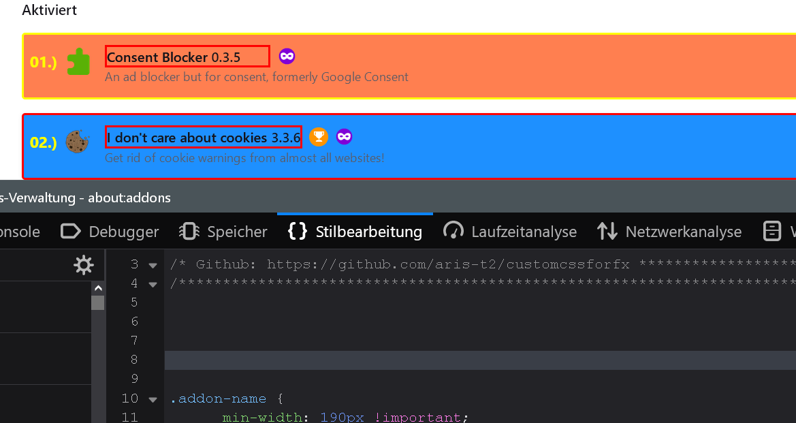
Task: Click the purple mask badge beside I don't care about cookies
Action: [344, 137]
